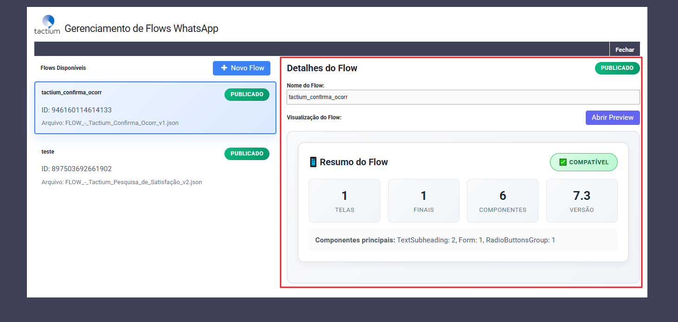Click the Nome do Flow input field

tap(463, 97)
